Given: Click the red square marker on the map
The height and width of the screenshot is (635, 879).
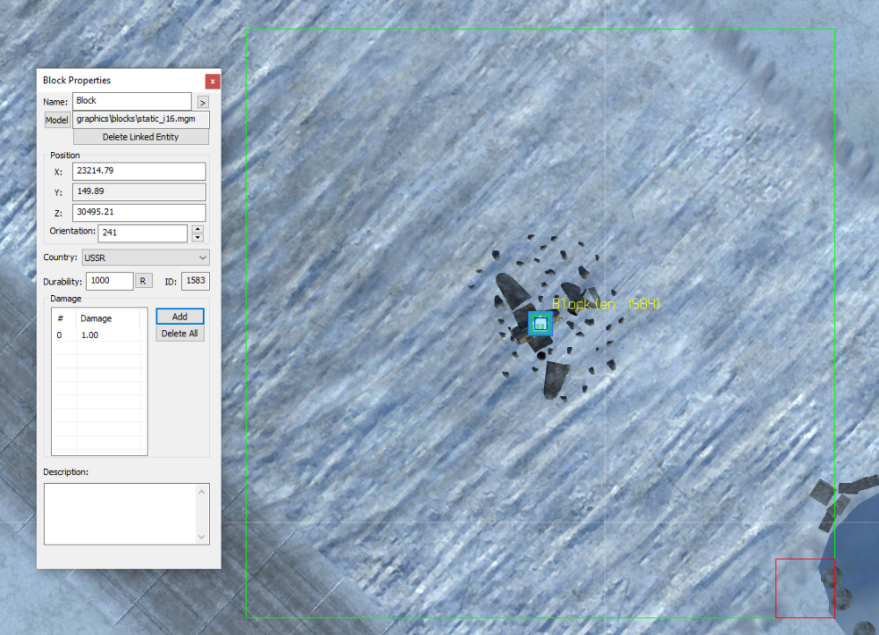Looking at the screenshot, I should point(804,588).
